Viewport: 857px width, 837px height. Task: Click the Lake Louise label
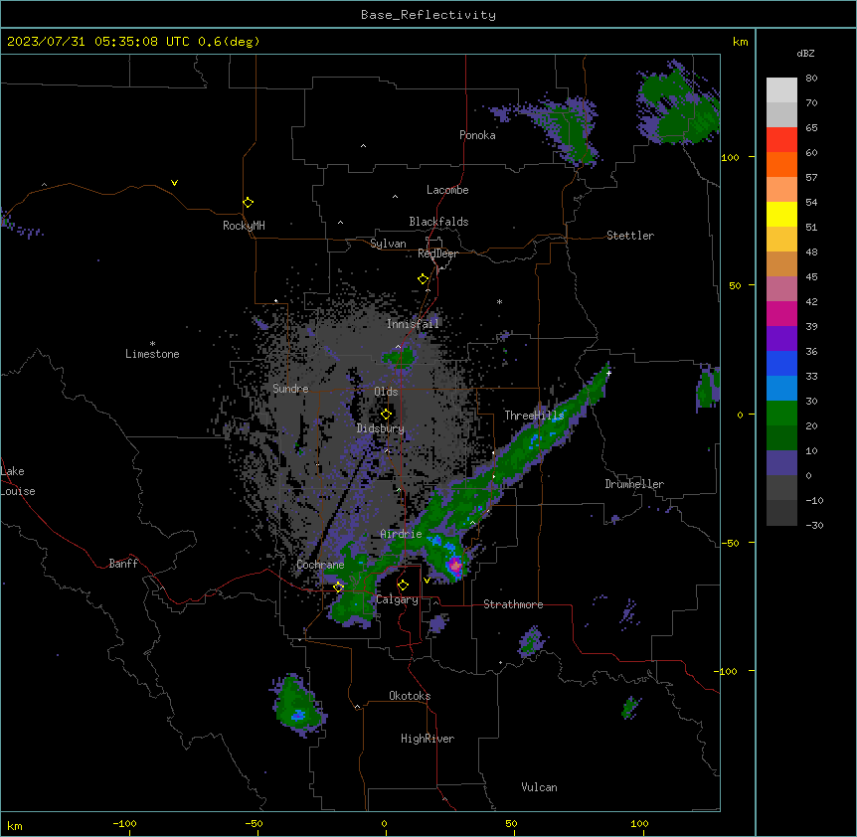[18, 481]
